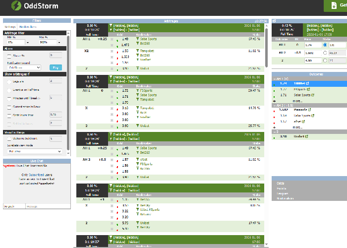This screenshot has height=248, width=347.
Task: Switch to the Bookmakers filter tab
Action: [28, 27]
